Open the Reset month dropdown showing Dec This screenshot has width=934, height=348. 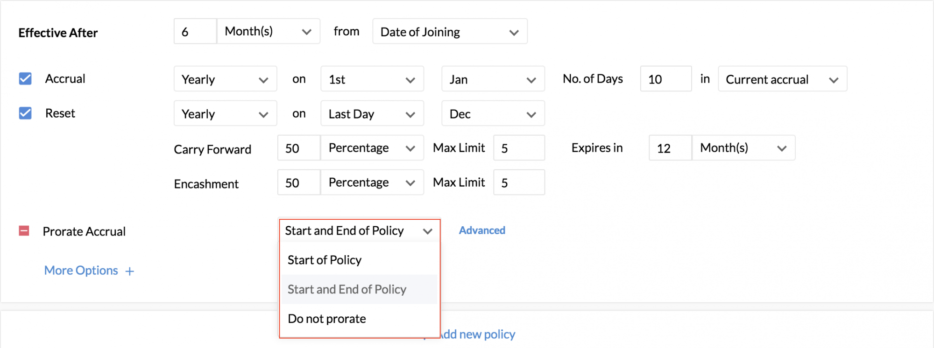(493, 114)
